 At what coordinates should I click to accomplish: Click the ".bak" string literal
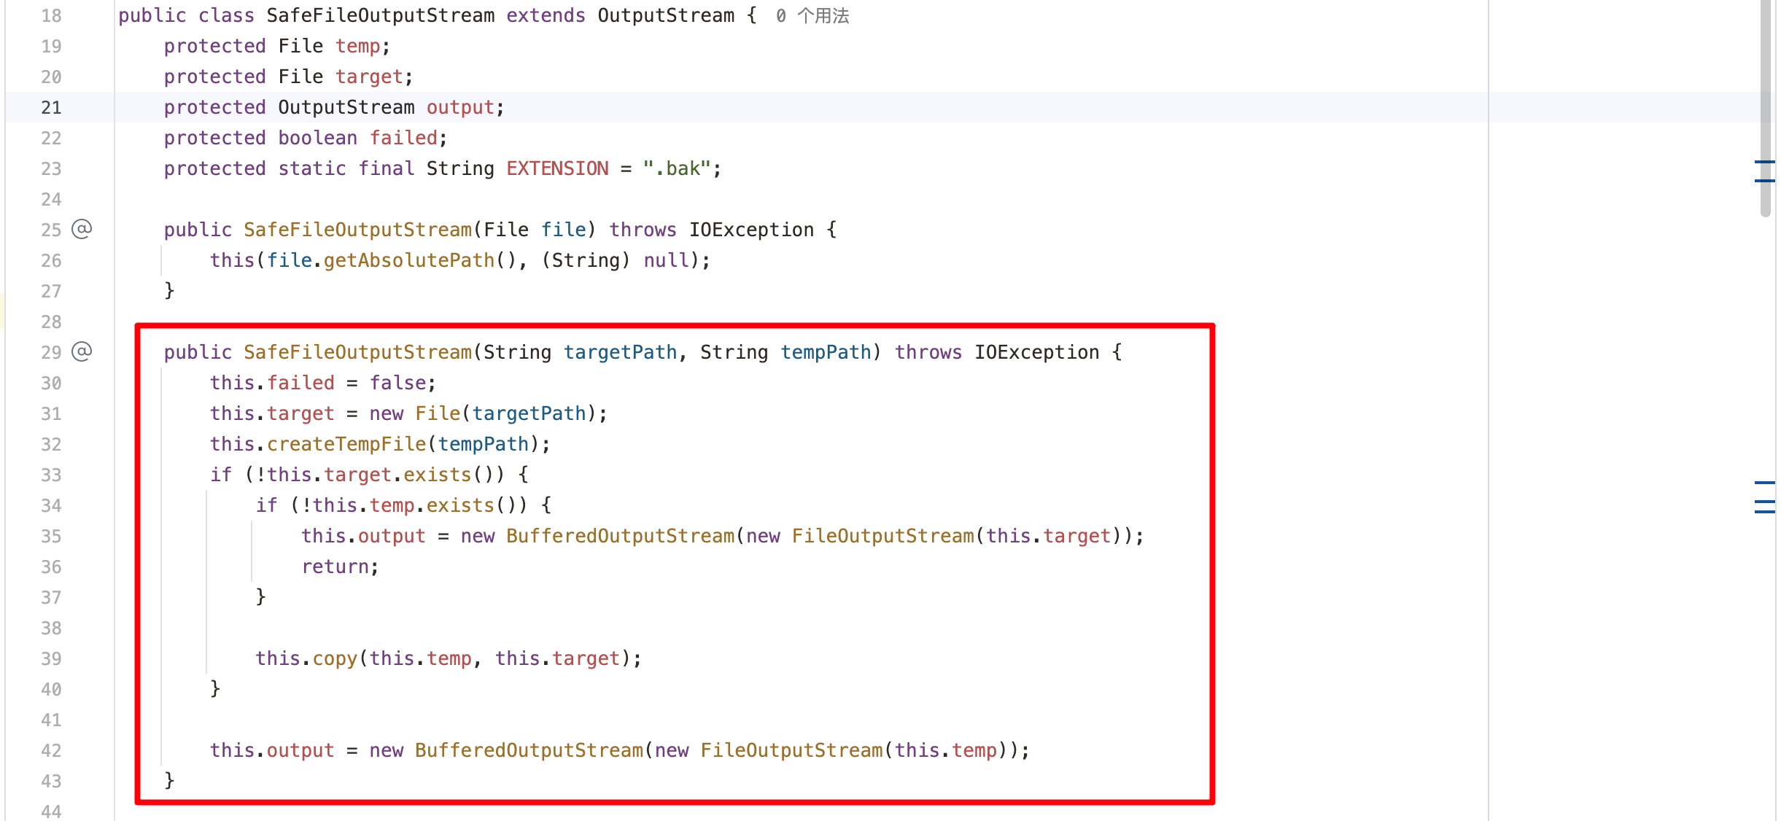(x=677, y=168)
